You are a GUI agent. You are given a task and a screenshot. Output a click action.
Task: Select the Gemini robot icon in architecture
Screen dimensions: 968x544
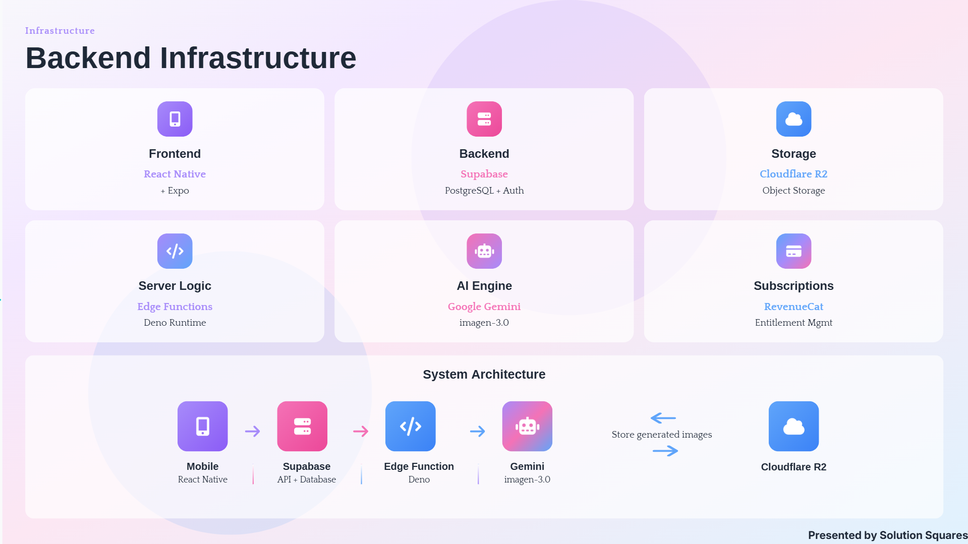point(527,426)
